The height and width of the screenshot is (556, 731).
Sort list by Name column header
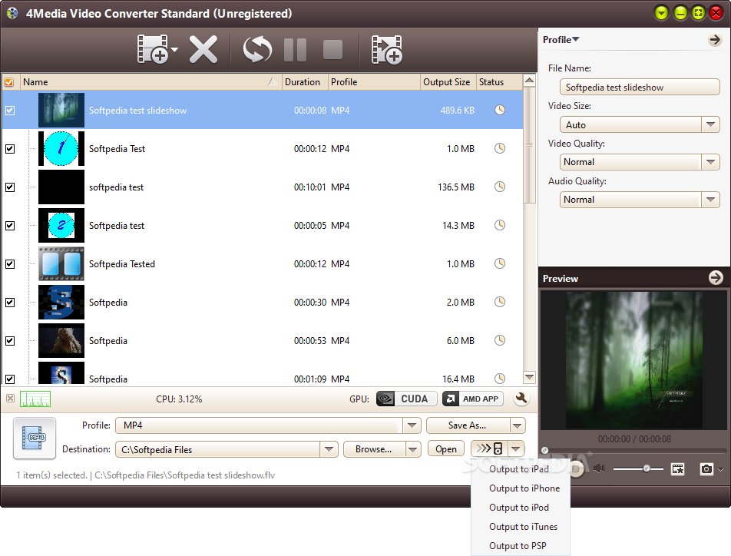[x=150, y=82]
